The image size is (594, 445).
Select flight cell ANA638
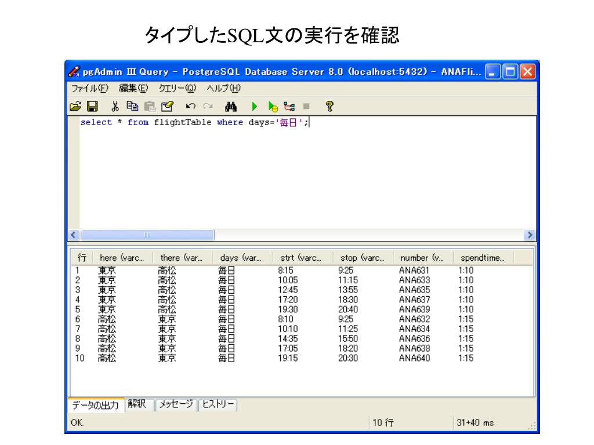click(x=414, y=348)
